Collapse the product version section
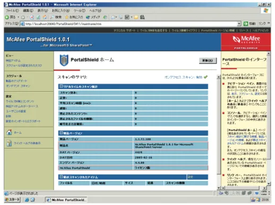This screenshot has height=205, width=275. pyautogui.click(x=61, y=133)
